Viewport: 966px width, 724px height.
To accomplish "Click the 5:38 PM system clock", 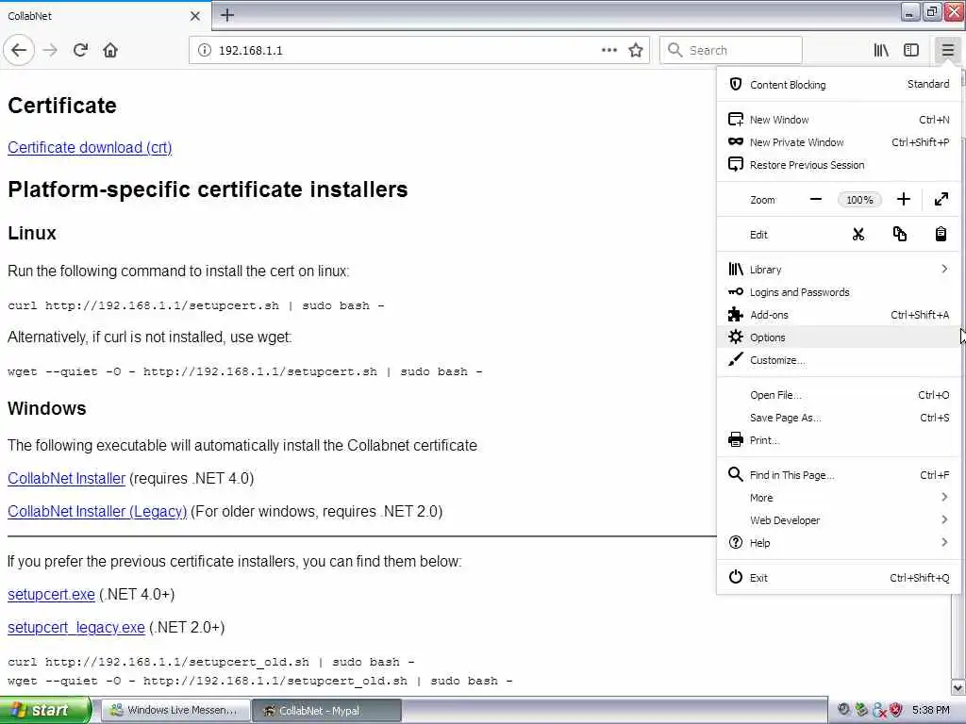I will (931, 711).
